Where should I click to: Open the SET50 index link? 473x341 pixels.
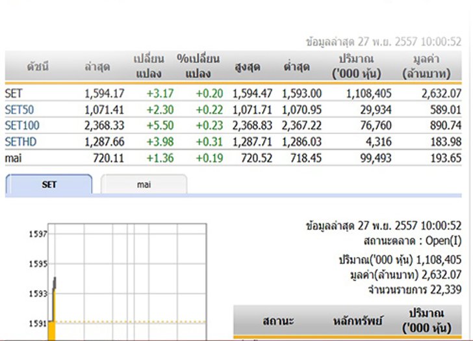(x=19, y=109)
